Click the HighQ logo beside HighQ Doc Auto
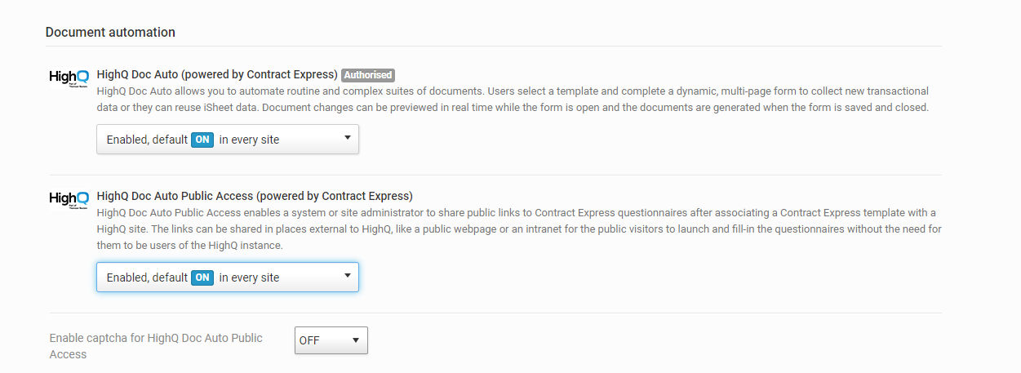This screenshot has width=1021, height=373. pos(69,78)
